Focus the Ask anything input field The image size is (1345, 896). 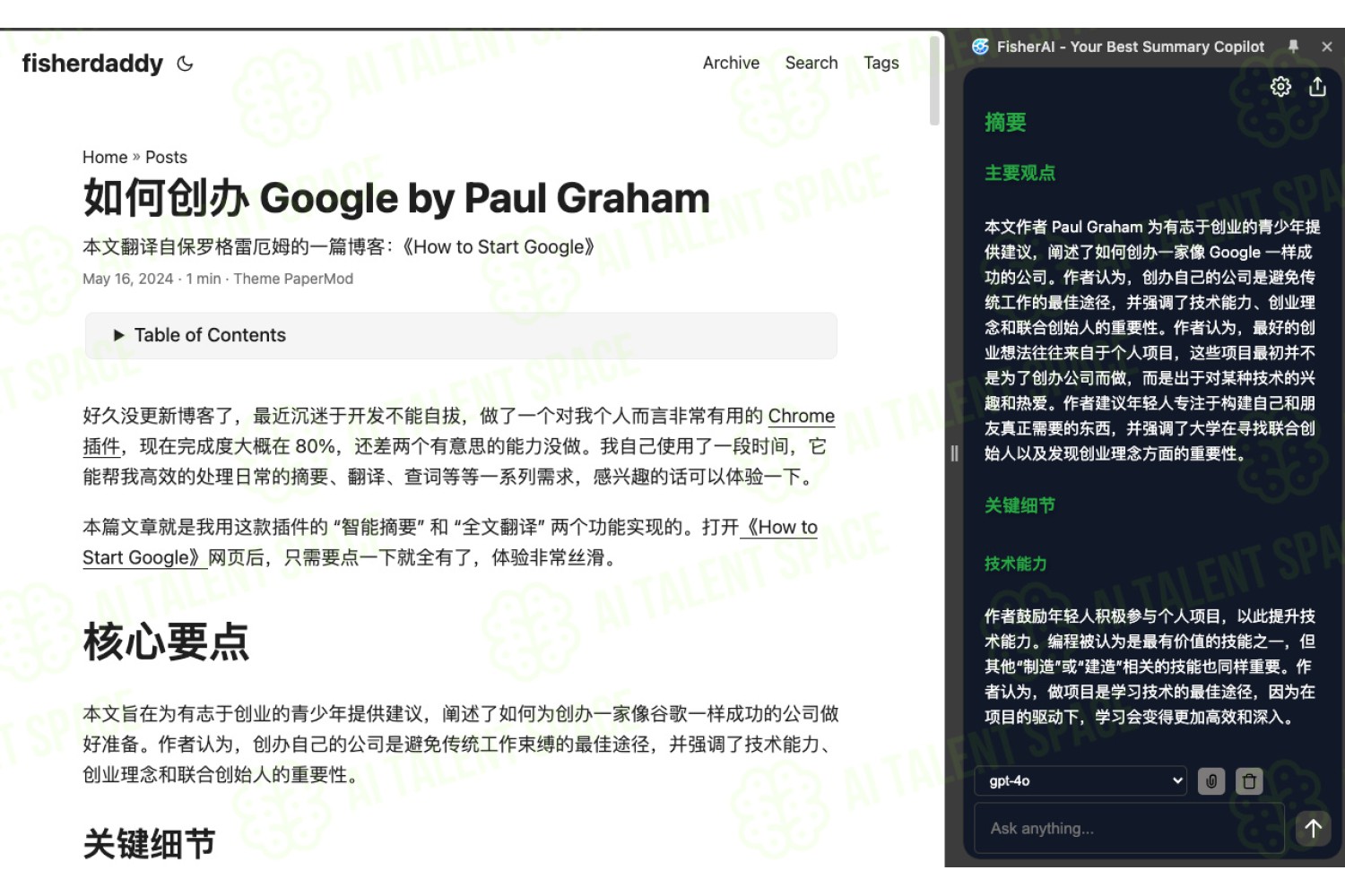pos(1130,828)
